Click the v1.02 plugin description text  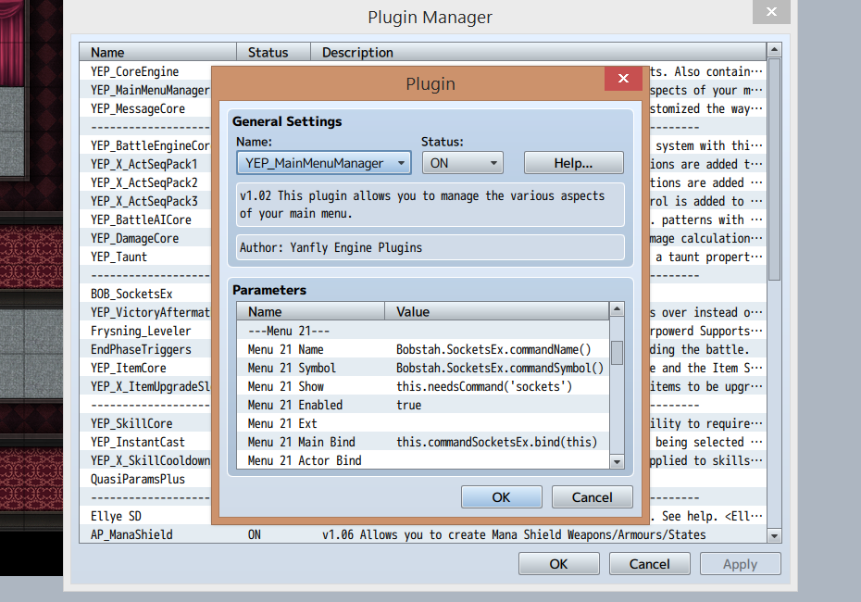coord(430,205)
